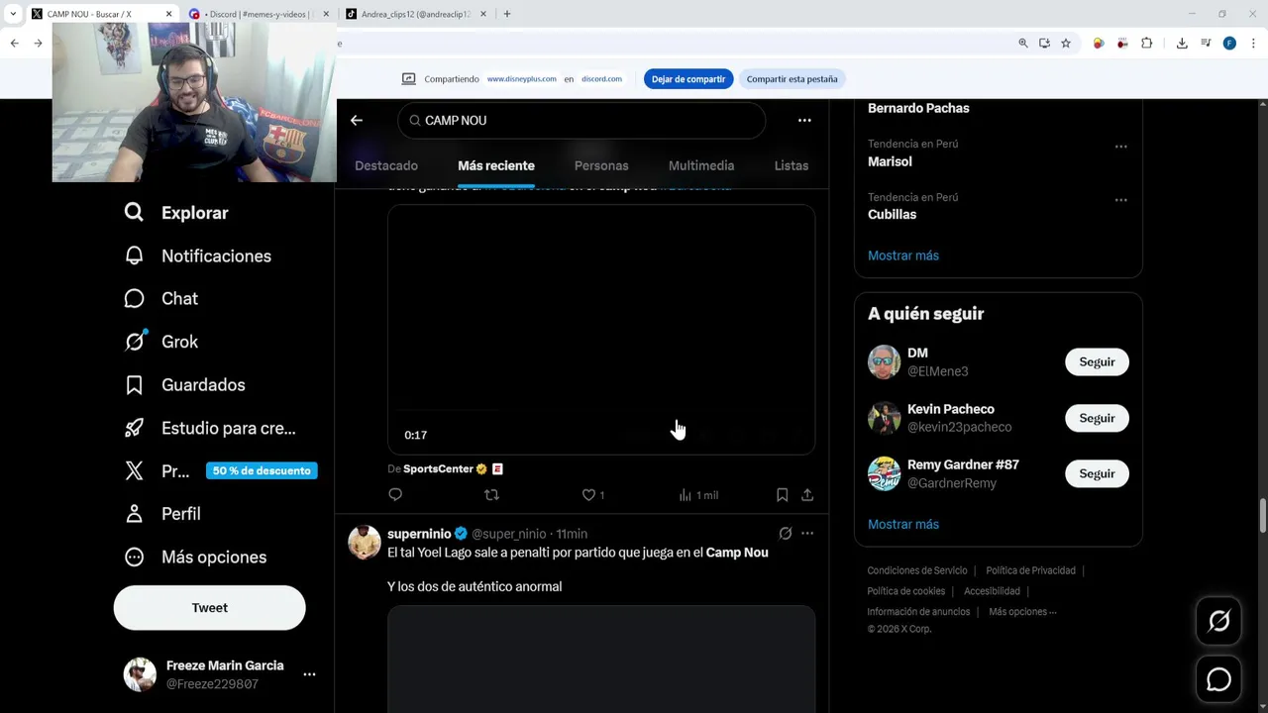
Task: Open Freeze Marin Garcia account menu dots
Action: tap(309, 674)
